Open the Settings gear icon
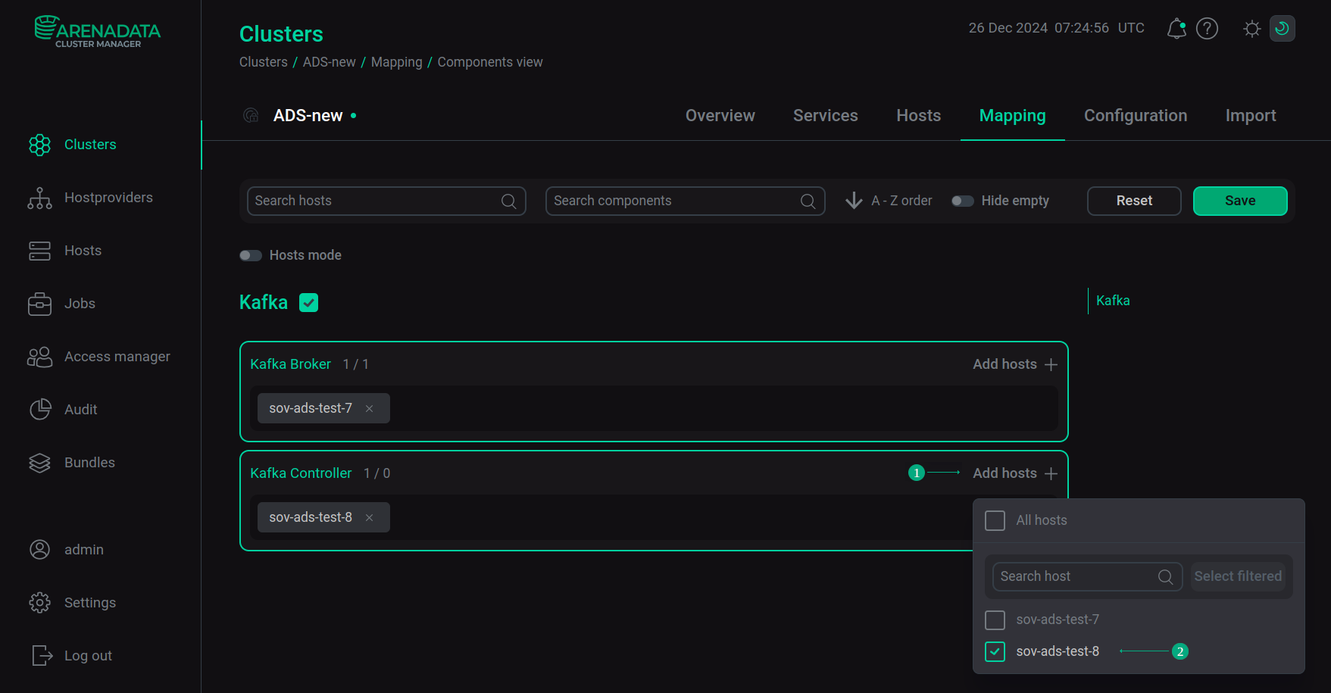The image size is (1331, 693). (x=39, y=603)
